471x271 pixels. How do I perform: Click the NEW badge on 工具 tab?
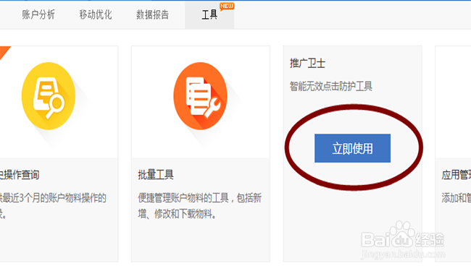[227, 7]
